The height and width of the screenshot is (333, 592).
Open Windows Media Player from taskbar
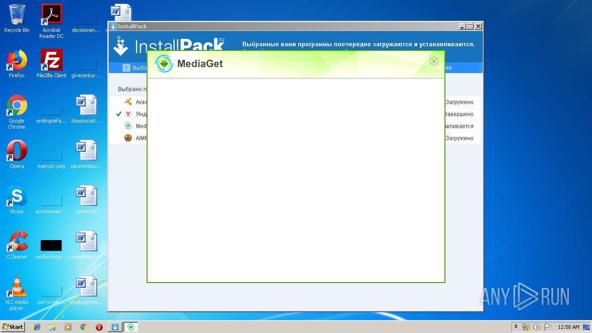68,327
